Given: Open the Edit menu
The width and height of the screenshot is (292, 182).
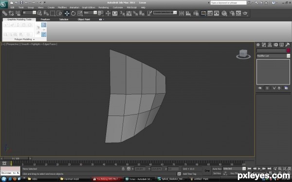Looking at the screenshot, I should pos(12,7).
